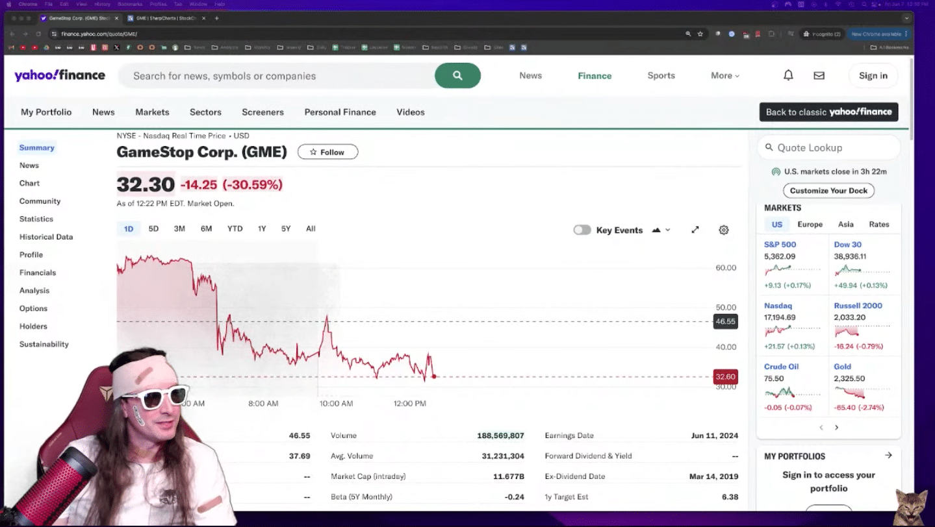Switch markets to Asia tab
Viewport: 935px width, 527px height.
click(845, 224)
